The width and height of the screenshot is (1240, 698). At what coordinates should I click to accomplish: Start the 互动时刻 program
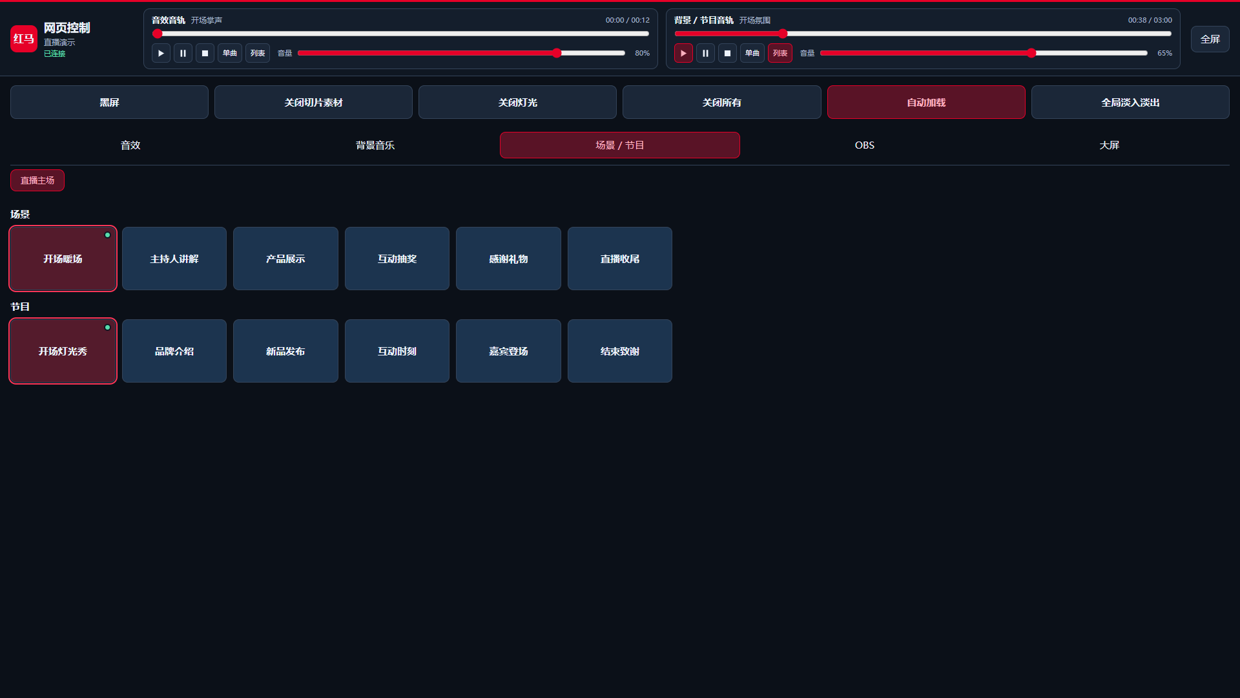pyautogui.click(x=397, y=351)
